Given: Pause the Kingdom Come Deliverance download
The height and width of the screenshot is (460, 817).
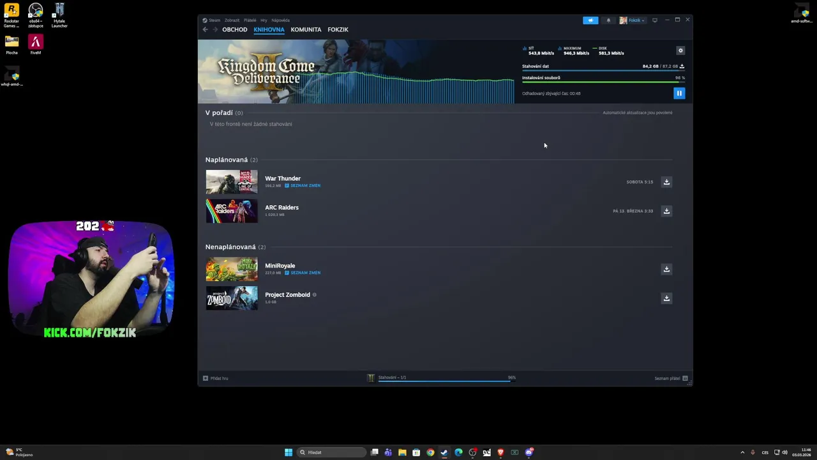Looking at the screenshot, I should pyautogui.click(x=679, y=93).
